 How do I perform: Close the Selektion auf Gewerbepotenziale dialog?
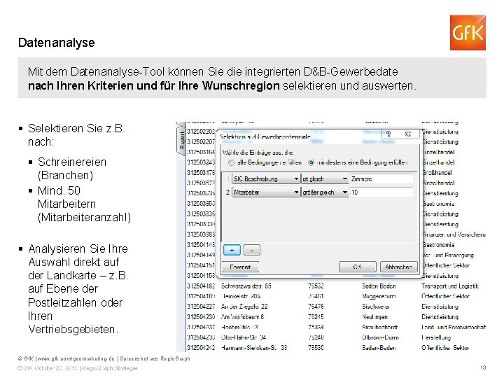pyautogui.click(x=407, y=134)
